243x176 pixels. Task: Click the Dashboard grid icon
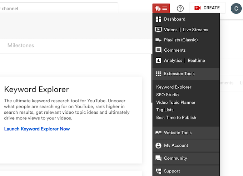tap(158, 19)
